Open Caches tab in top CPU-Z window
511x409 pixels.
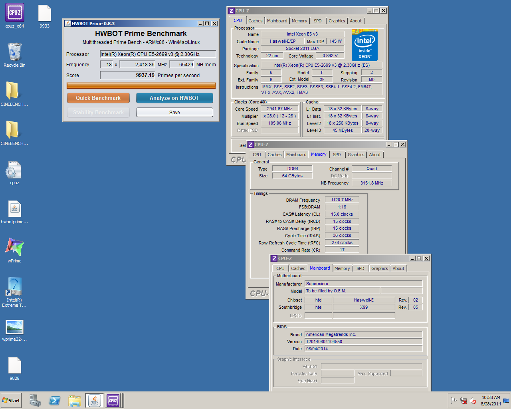(x=255, y=21)
